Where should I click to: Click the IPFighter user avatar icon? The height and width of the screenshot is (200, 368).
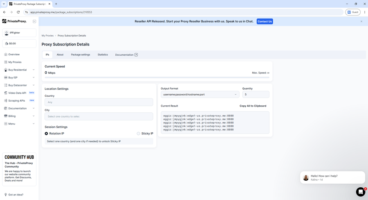[x=7, y=33]
